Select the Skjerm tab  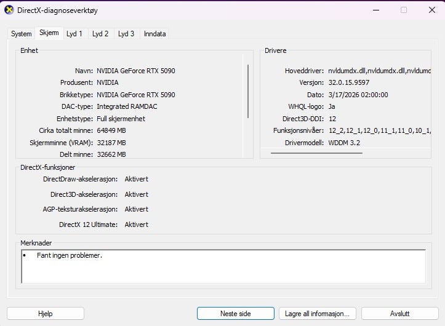click(x=49, y=33)
